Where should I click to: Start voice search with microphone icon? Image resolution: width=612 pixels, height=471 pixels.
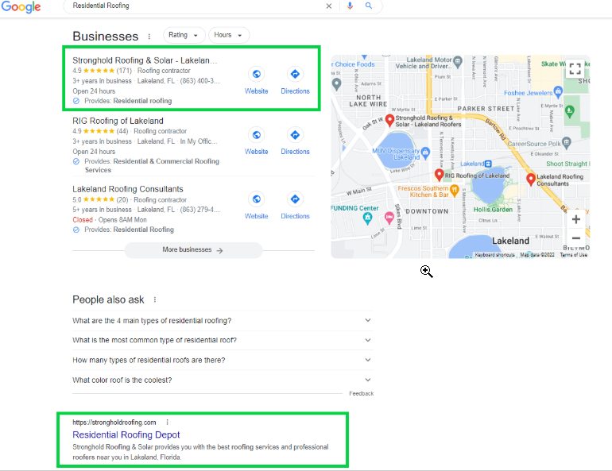pyautogui.click(x=350, y=6)
